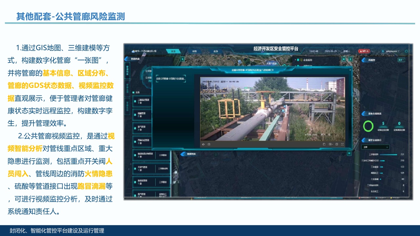Click the weather cloud icon
420x236 pixels.
point(134,51)
